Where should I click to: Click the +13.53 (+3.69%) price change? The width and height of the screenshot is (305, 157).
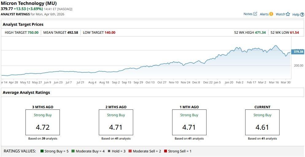(28, 9)
